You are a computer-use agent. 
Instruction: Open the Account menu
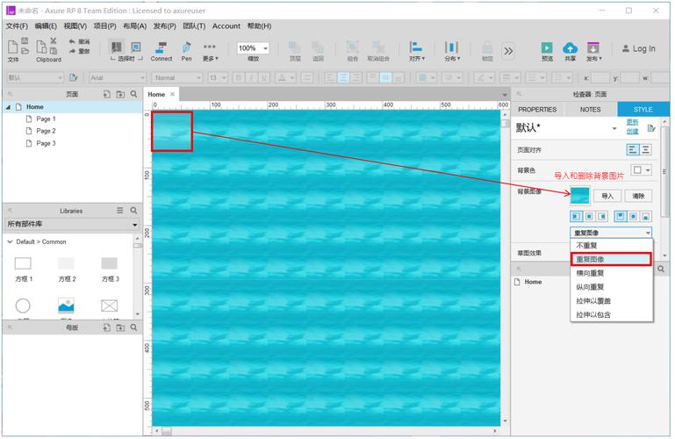[x=226, y=26]
